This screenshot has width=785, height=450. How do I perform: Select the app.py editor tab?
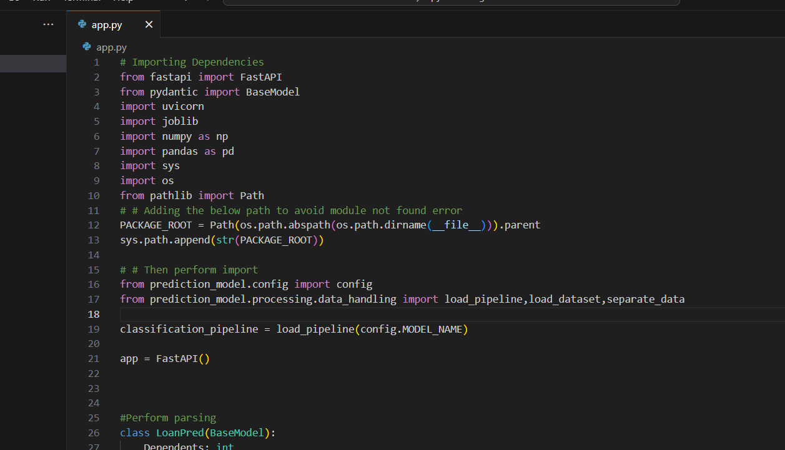tap(114, 24)
